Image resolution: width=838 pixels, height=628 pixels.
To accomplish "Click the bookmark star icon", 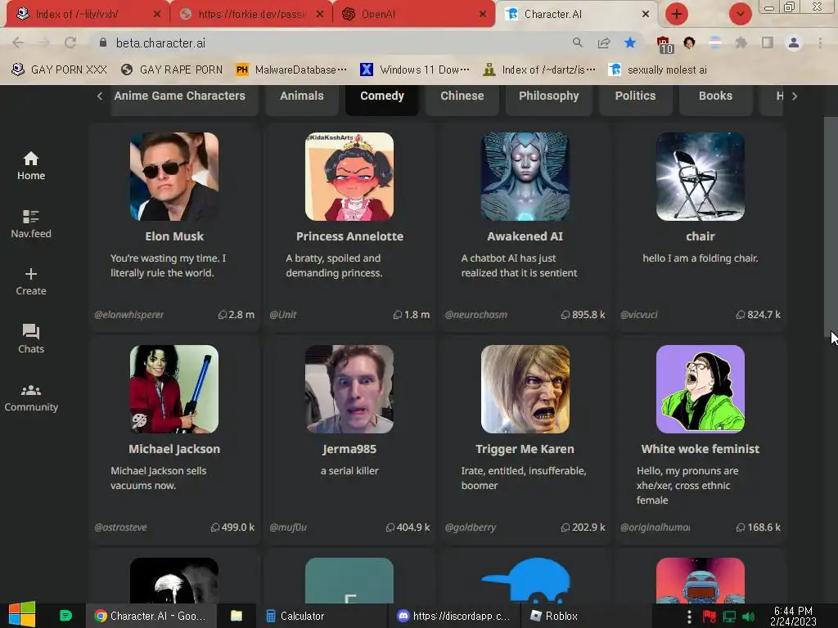I will click(x=630, y=43).
